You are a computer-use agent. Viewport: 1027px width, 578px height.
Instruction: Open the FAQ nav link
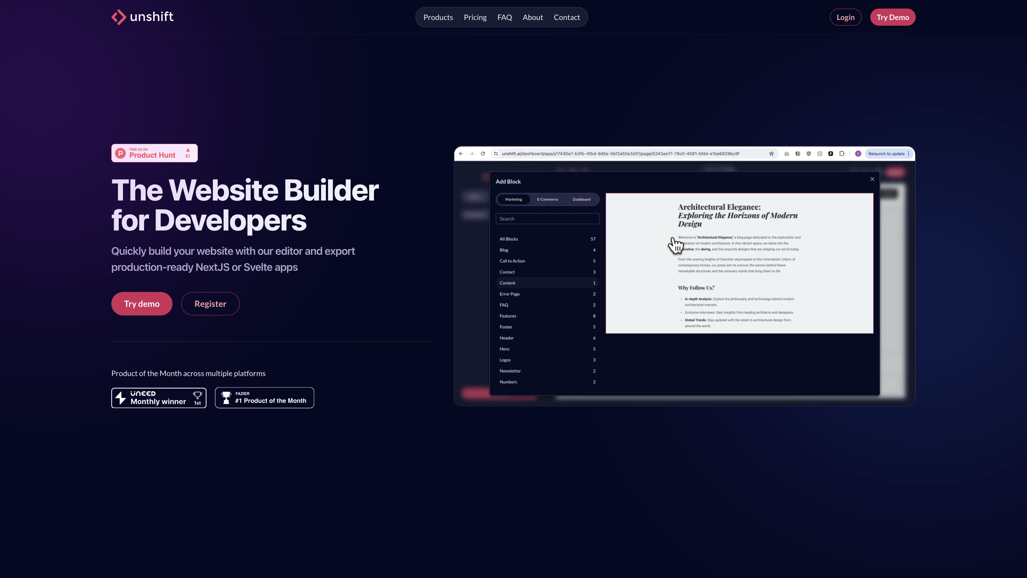504,17
